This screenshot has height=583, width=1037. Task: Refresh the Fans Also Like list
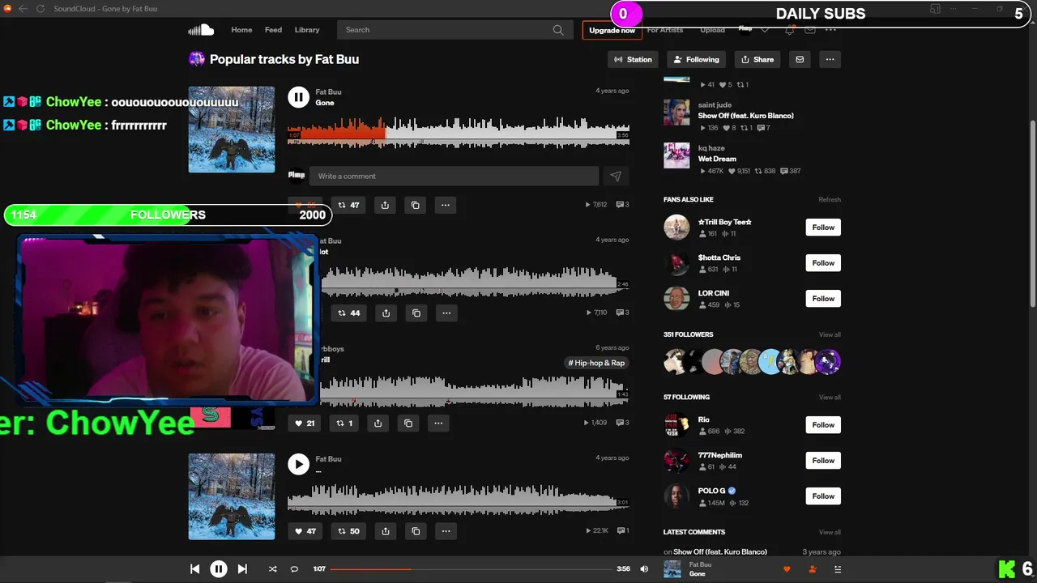point(830,200)
